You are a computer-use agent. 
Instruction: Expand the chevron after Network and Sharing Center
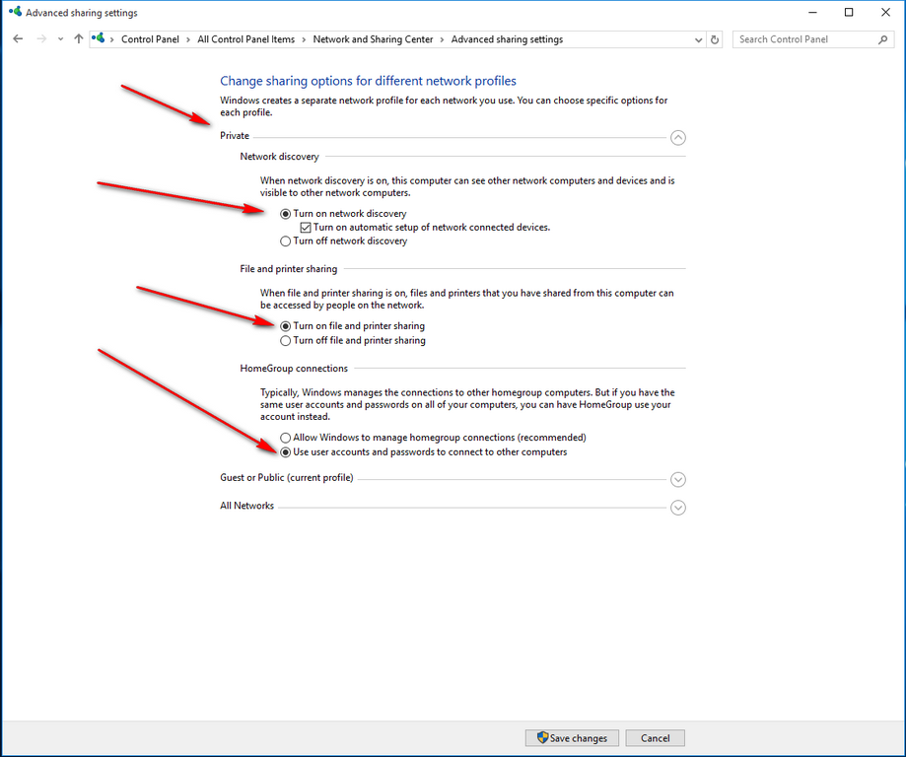(x=442, y=39)
